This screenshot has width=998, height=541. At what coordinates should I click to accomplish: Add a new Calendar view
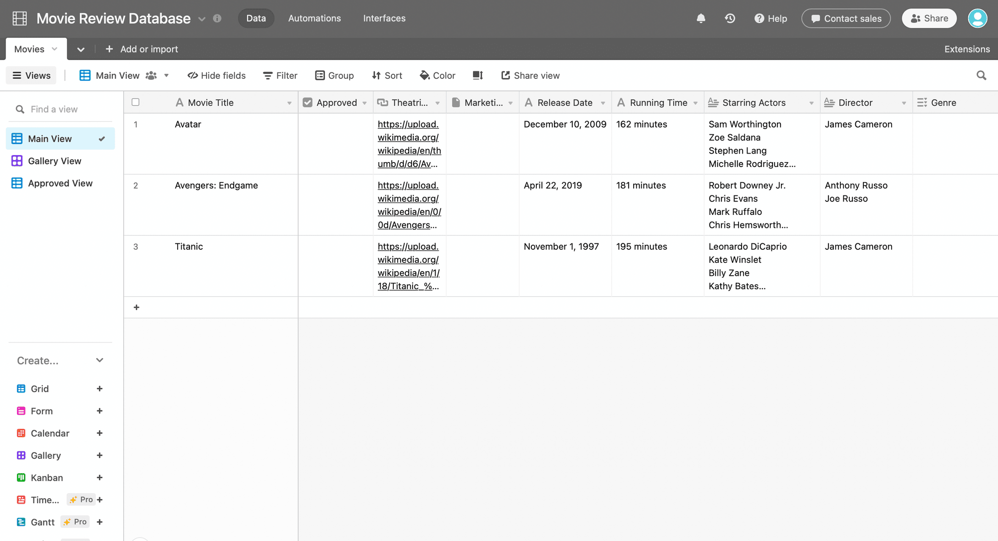[99, 433]
